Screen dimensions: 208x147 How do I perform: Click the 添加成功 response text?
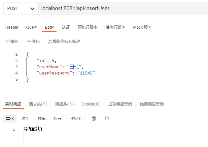click(x=33, y=129)
